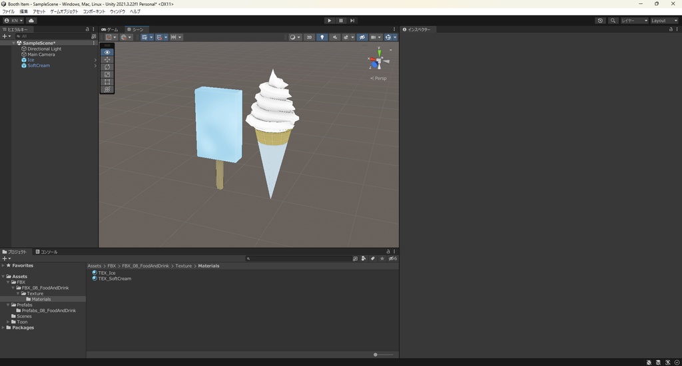
Task: Open the 編集 (Edit) menu
Action: [x=23, y=12]
